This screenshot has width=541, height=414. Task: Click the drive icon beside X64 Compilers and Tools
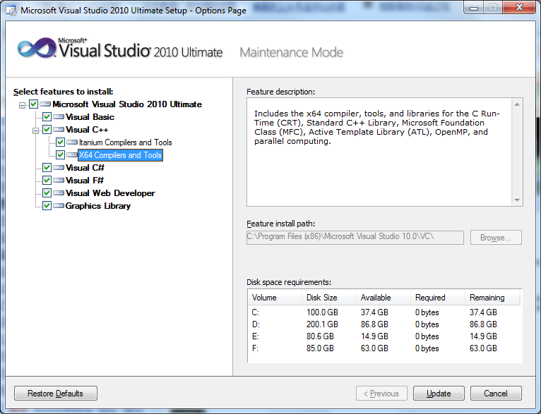pos(72,154)
